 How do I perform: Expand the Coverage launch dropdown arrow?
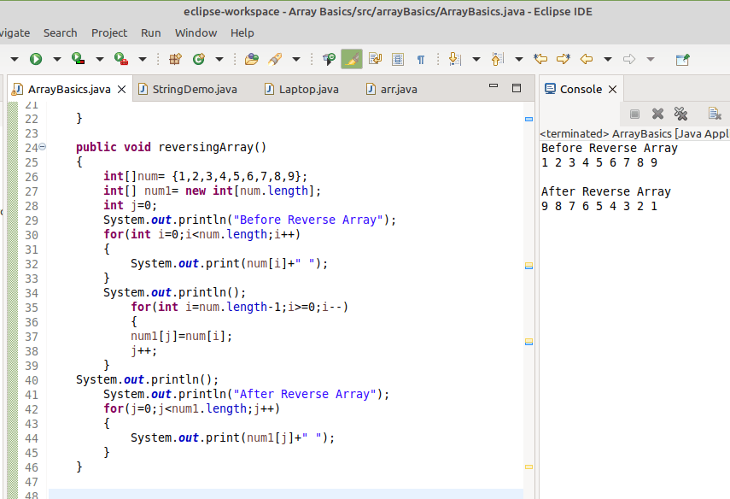click(x=100, y=59)
